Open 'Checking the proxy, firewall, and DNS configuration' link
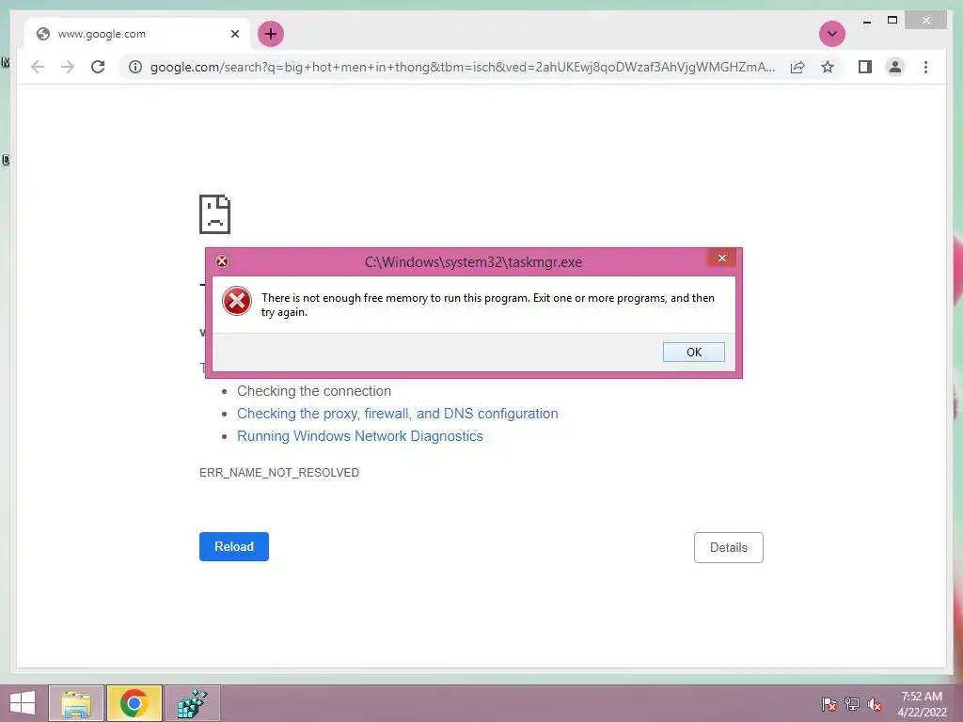963x722 pixels. (x=398, y=414)
